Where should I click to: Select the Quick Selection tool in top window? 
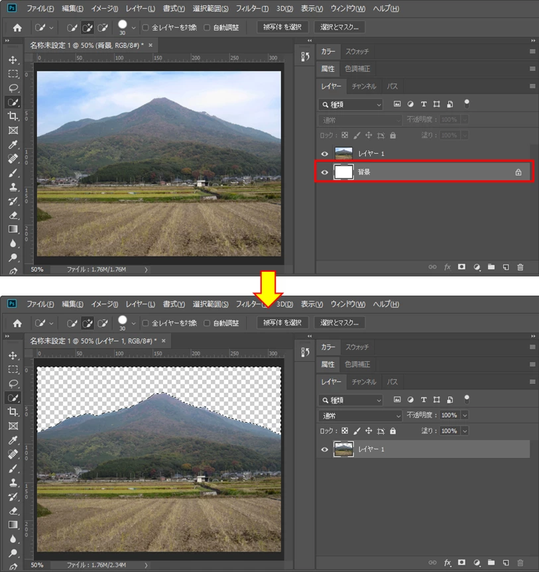[x=13, y=102]
